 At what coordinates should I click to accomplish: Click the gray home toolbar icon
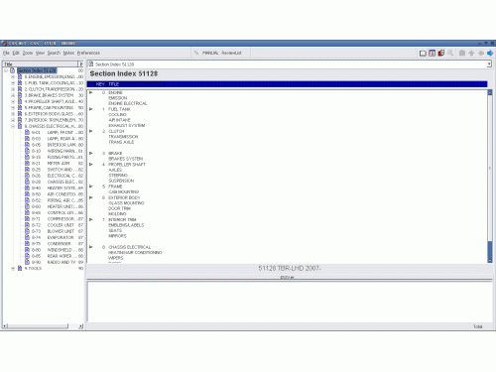462,53
